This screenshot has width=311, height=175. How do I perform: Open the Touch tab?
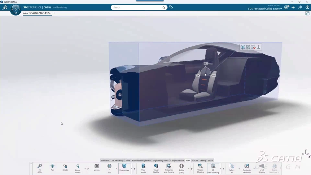[210, 160]
